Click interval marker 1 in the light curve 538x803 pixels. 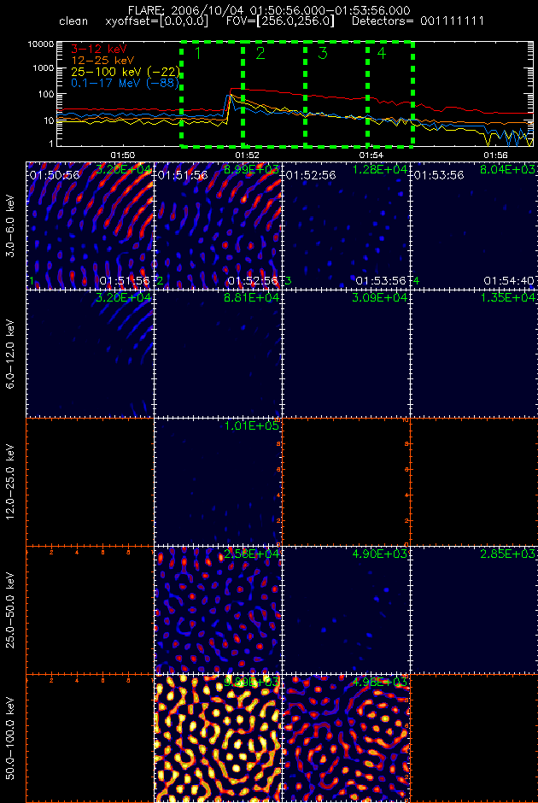199,53
